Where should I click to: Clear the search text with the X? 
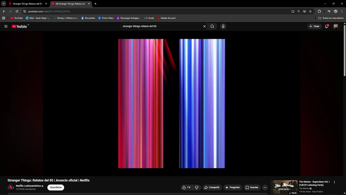[x=205, y=26]
